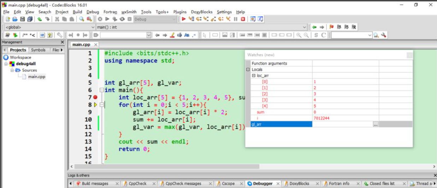Collapse the for-loop fold marker at line 8

[102, 105]
